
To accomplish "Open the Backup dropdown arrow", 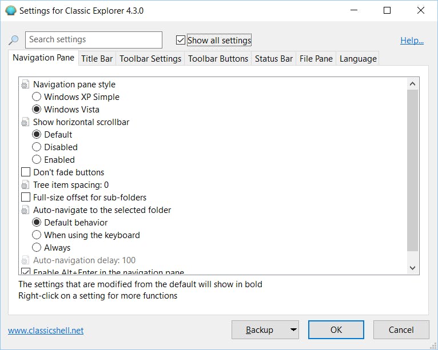I will (x=292, y=329).
